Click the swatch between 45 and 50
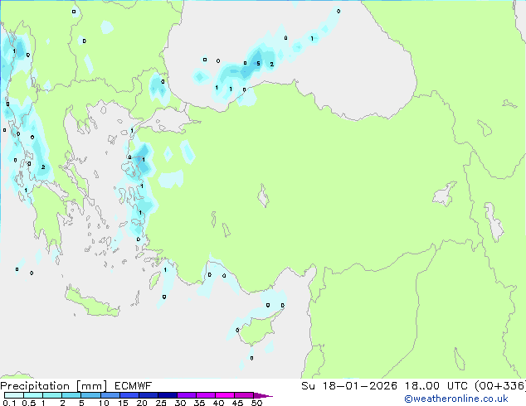 click(x=244, y=395)
